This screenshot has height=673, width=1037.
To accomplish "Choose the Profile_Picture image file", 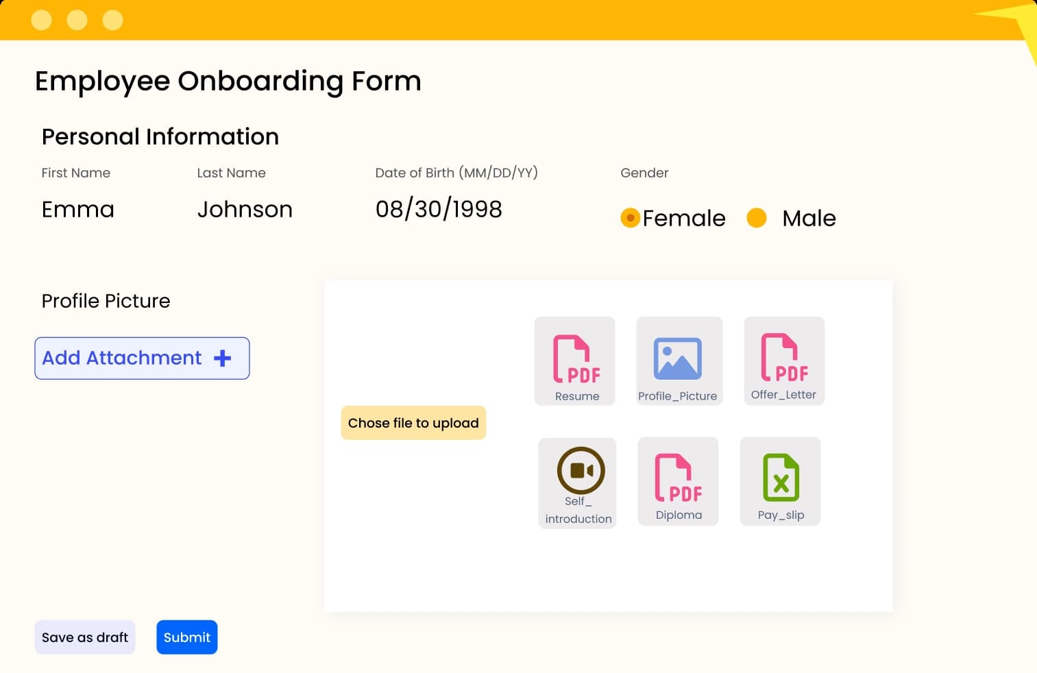I will point(678,360).
